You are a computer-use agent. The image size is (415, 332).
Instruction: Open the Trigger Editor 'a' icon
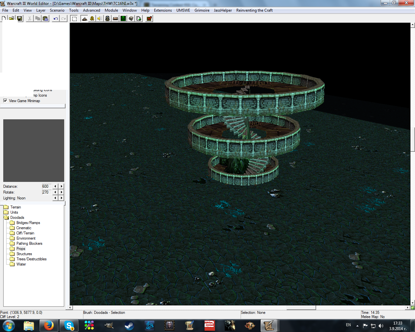pyautogui.click(x=92, y=18)
